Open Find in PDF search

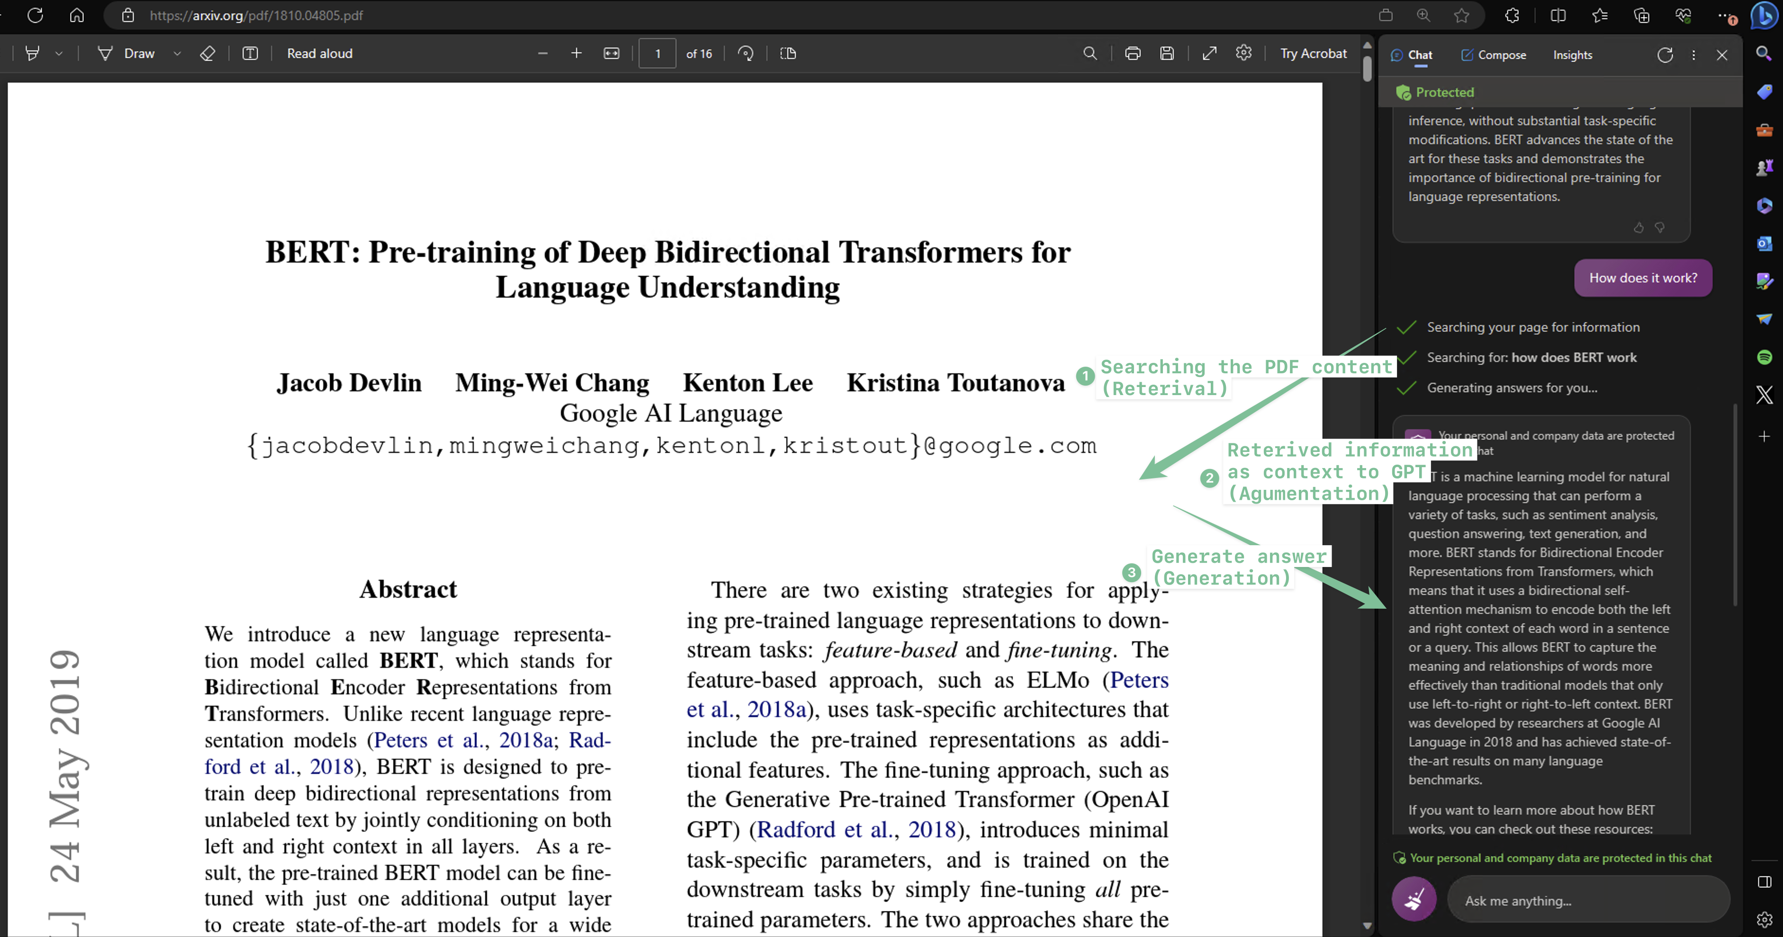coord(1090,53)
